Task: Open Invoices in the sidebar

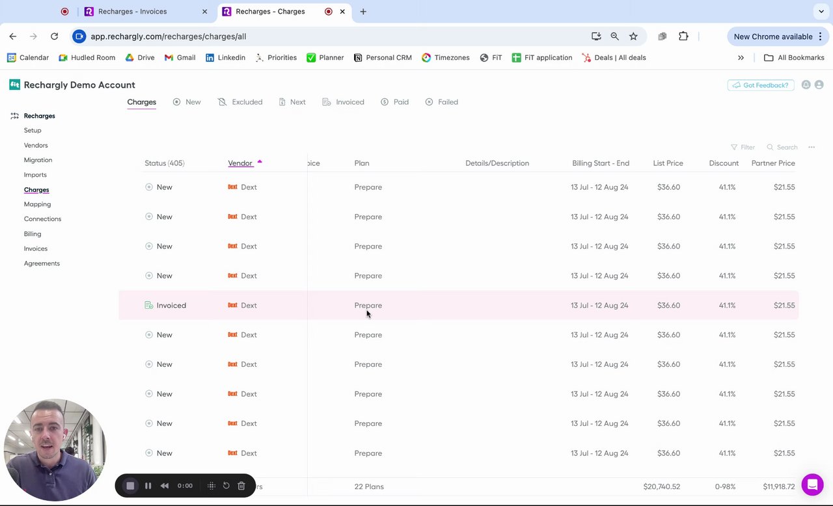Action: tap(36, 248)
